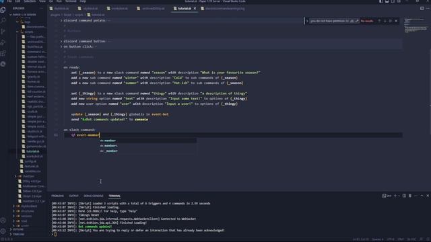Close the bottom panel
Screen dimensions: 431x242
coord(428,196)
